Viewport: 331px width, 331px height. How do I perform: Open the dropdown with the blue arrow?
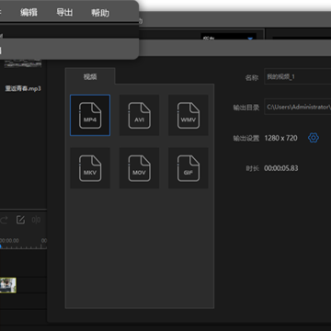tap(229, 37)
